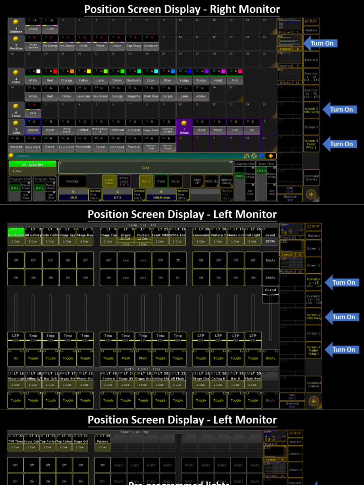Select the Steel Blue color preset
Viewport: 364px width, 485px height.
point(151,93)
